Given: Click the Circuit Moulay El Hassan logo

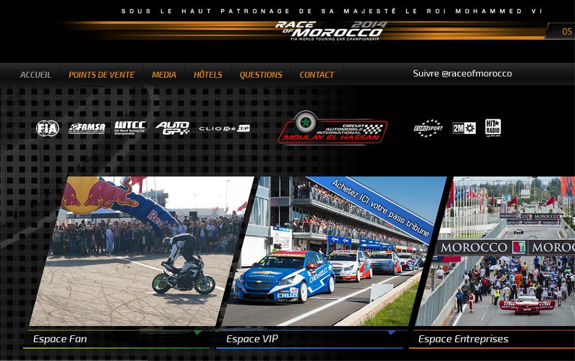Looking at the screenshot, I should point(333,128).
